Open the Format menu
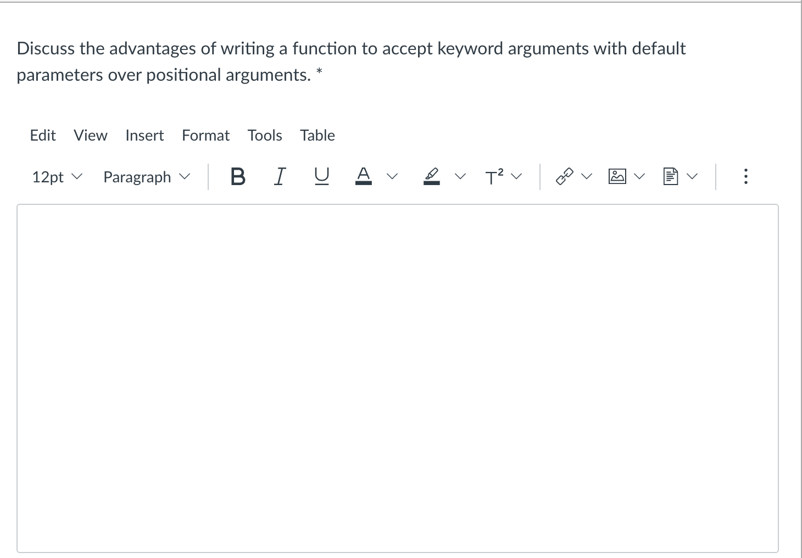802x558 pixels. [205, 135]
